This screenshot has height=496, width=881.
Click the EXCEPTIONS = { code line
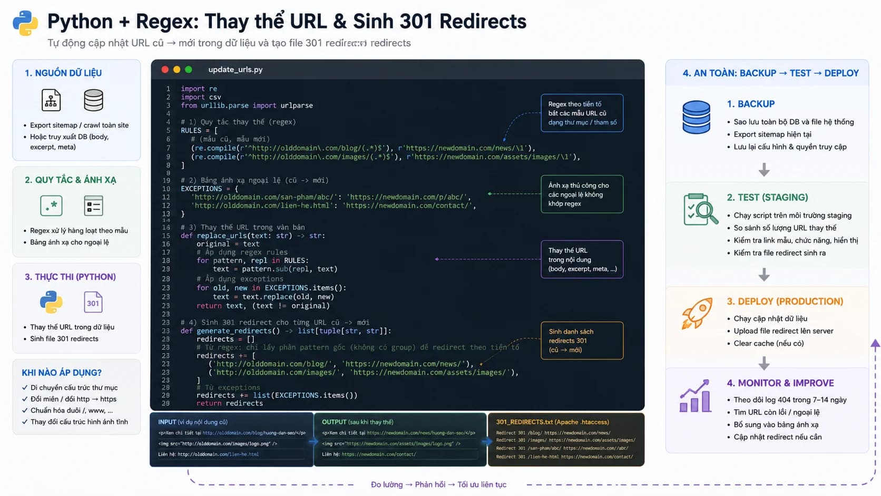tap(210, 189)
